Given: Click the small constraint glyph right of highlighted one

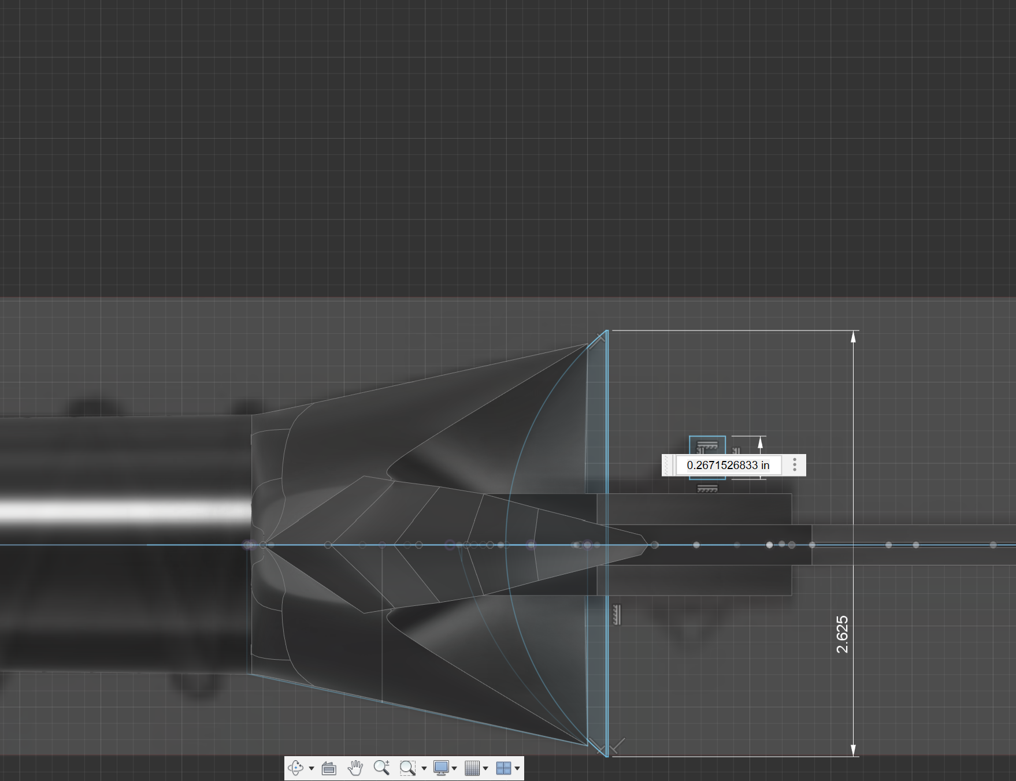Looking at the screenshot, I should click(x=736, y=451).
